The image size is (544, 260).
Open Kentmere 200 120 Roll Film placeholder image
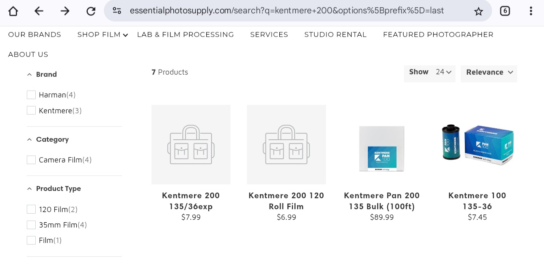pyautogui.click(x=286, y=145)
